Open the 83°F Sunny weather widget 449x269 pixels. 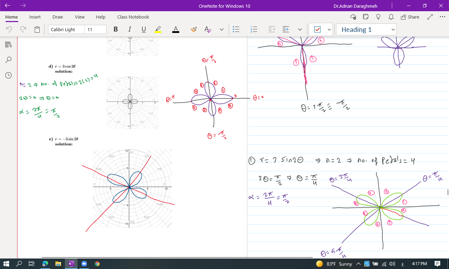[x=334, y=264]
